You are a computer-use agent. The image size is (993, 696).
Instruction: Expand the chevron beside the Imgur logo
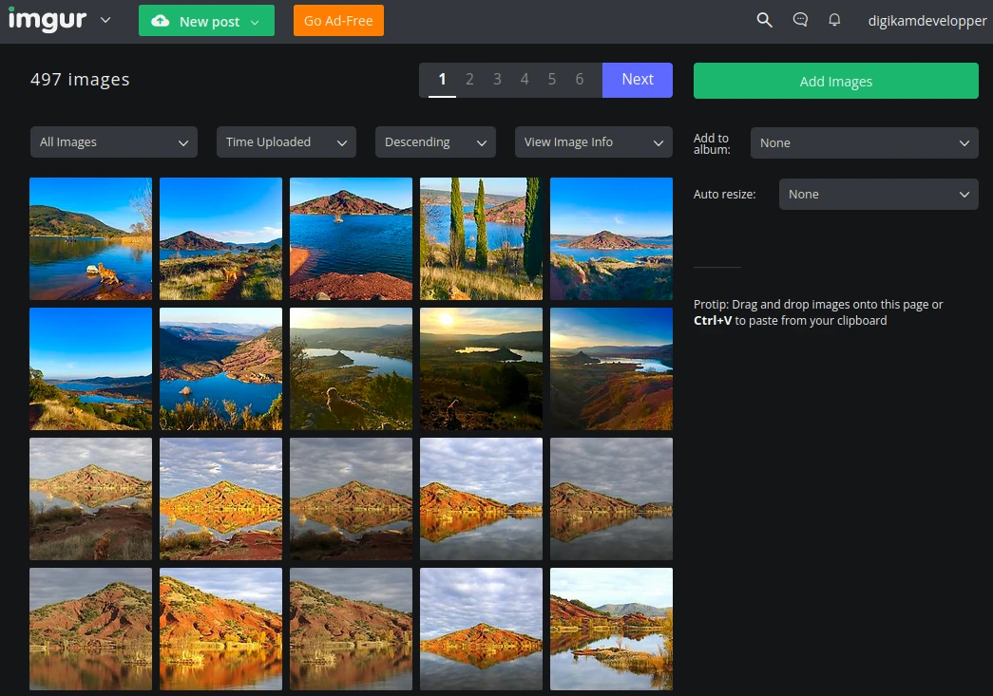coord(105,20)
